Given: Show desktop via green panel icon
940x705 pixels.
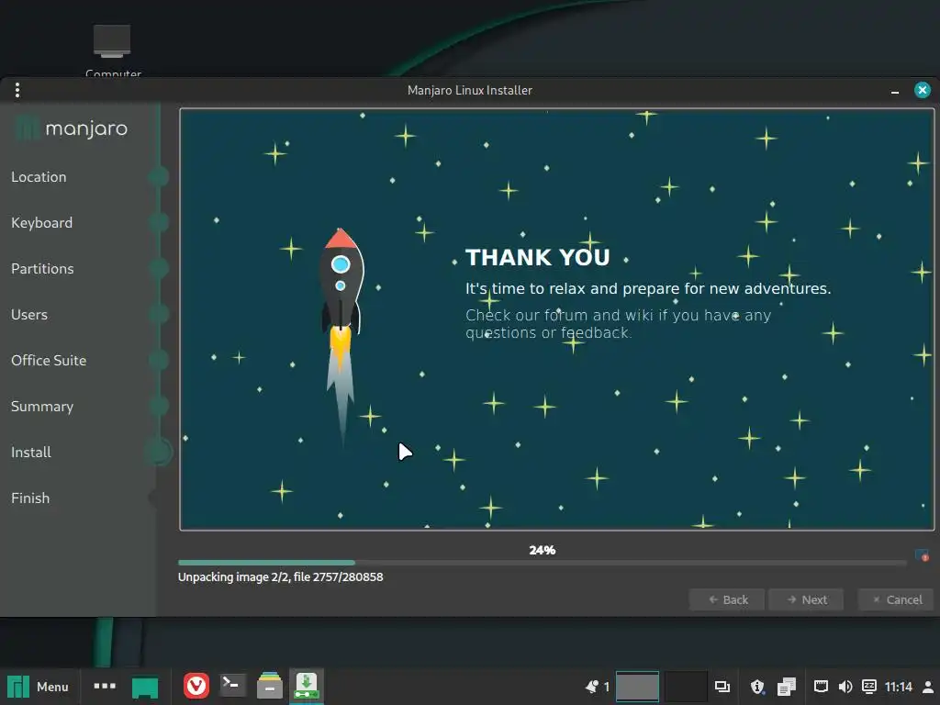Looking at the screenshot, I should tap(145, 687).
